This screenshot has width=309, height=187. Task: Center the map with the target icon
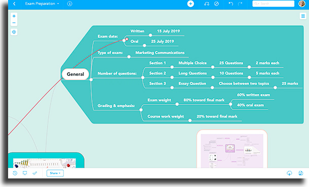(14, 32)
